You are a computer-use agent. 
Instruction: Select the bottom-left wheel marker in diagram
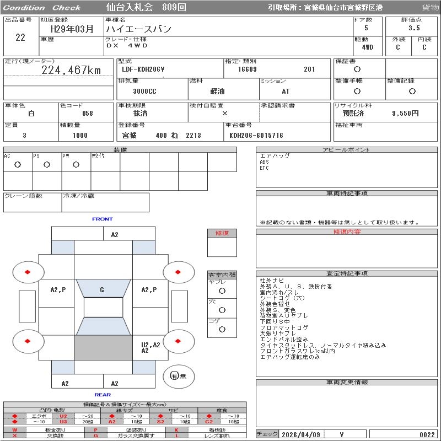pos(27,341)
